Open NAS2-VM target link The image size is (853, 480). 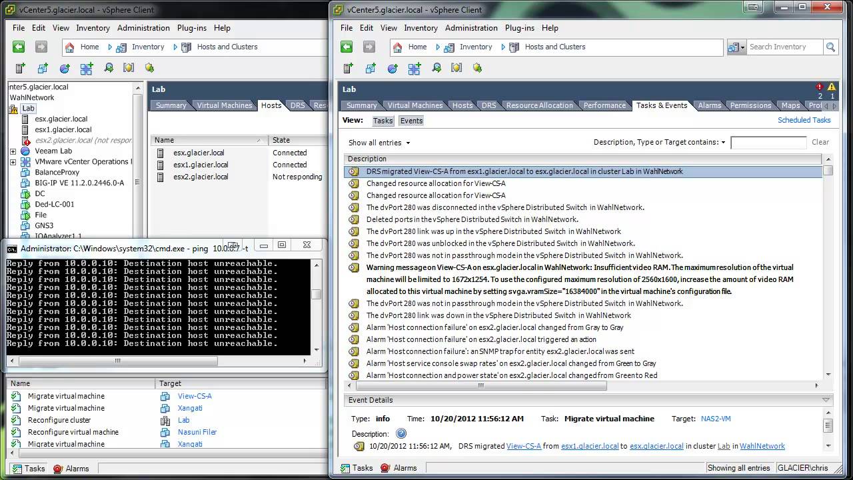click(716, 419)
